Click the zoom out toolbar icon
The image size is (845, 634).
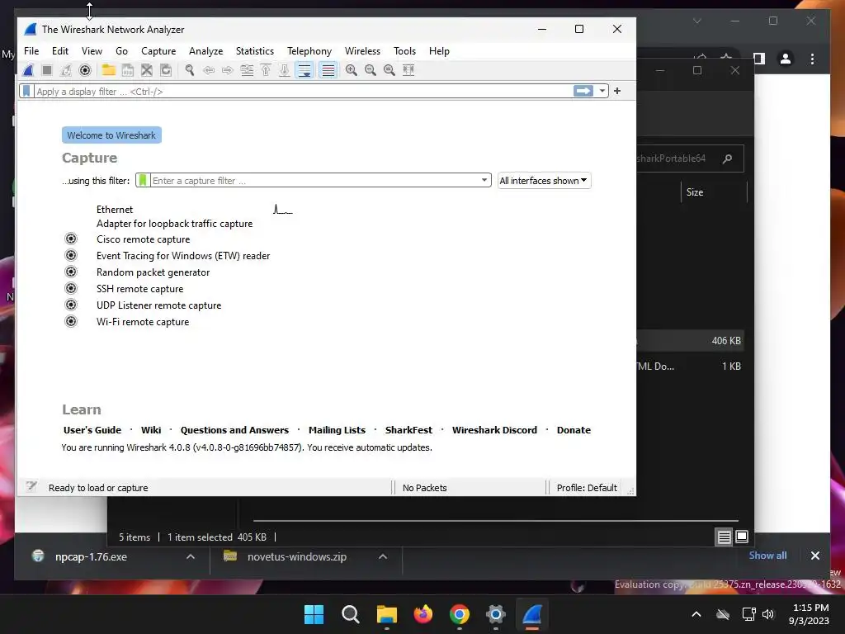tap(371, 70)
